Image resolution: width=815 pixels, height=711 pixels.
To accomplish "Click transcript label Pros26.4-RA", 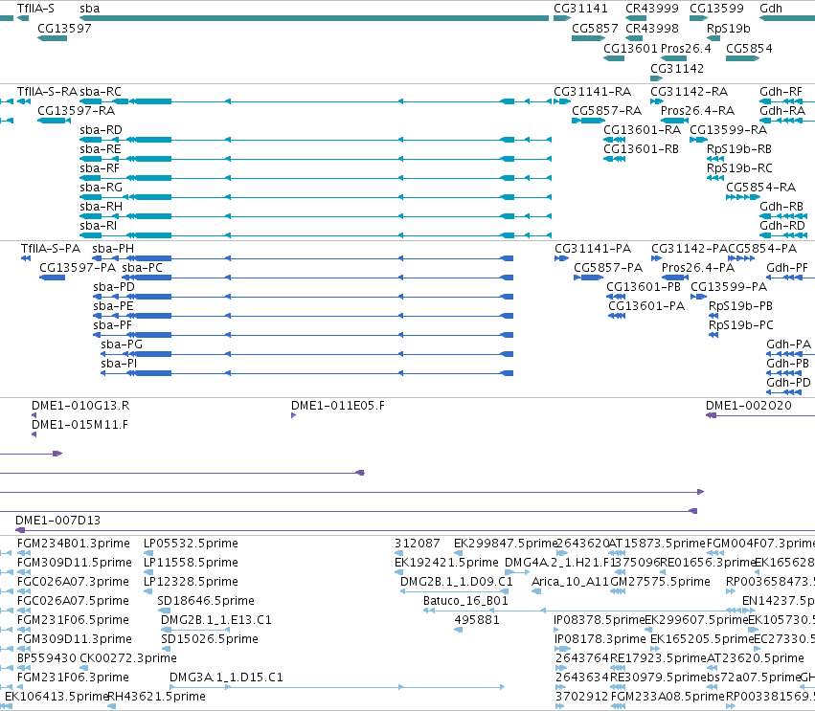I will coord(697,111).
